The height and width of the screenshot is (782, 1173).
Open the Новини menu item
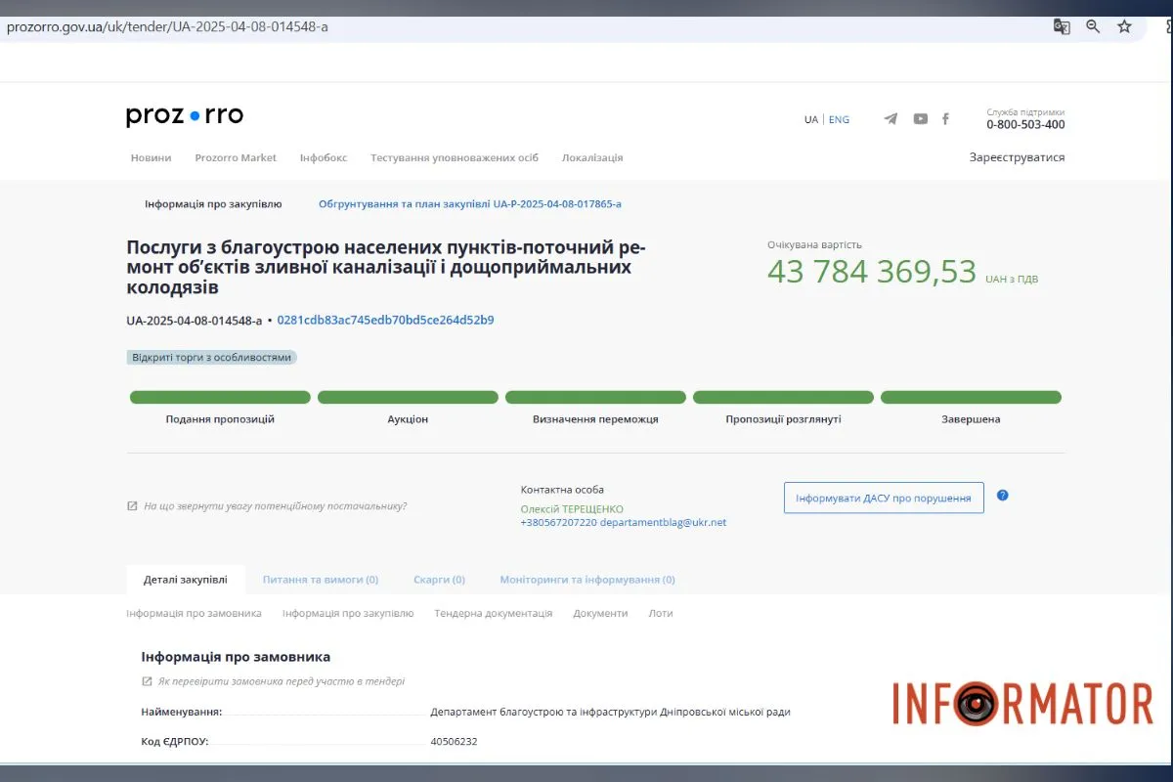tap(151, 157)
